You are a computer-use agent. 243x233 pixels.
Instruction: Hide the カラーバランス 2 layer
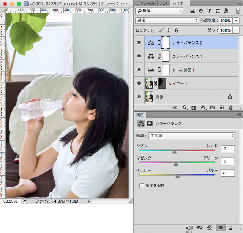(139, 43)
